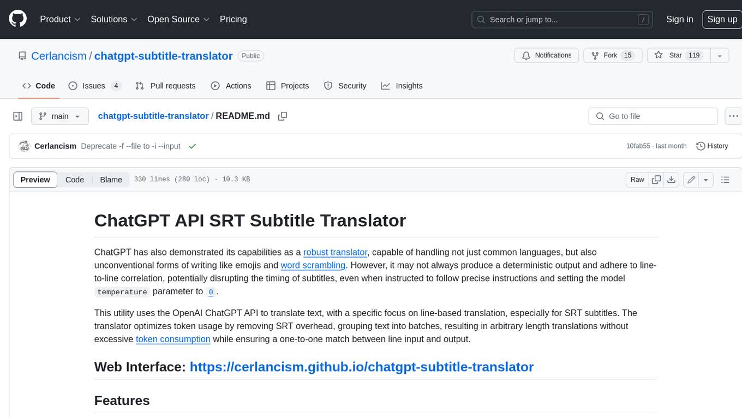Open more file actions ellipsis menu

tap(733, 116)
